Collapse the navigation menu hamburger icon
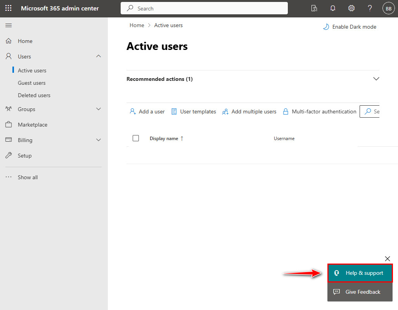This screenshot has width=398, height=310. 9,25
